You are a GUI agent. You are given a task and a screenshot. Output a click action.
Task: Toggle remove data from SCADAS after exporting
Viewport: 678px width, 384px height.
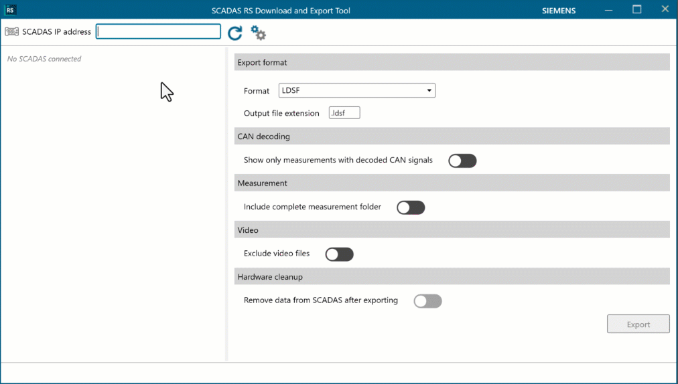click(x=427, y=301)
